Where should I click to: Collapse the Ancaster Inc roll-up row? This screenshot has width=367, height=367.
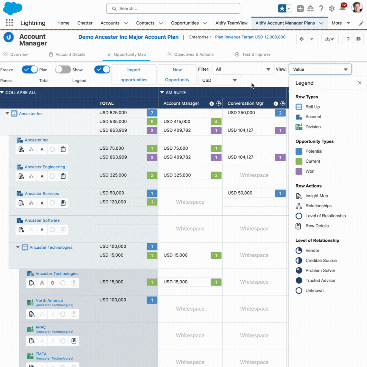pos(7,113)
